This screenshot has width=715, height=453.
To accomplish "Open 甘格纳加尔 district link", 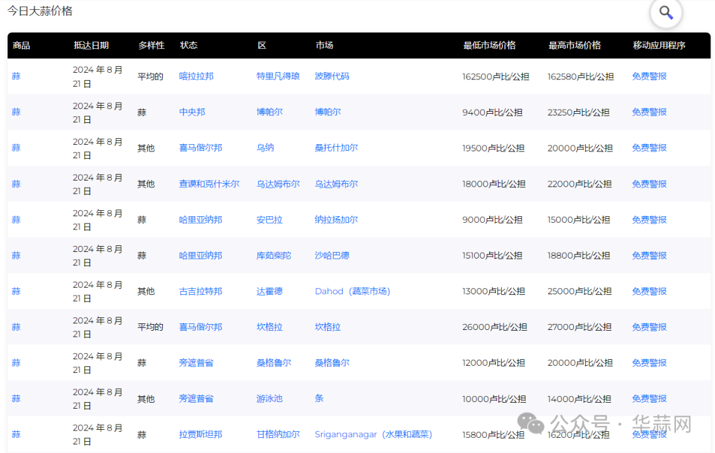I will click(277, 434).
